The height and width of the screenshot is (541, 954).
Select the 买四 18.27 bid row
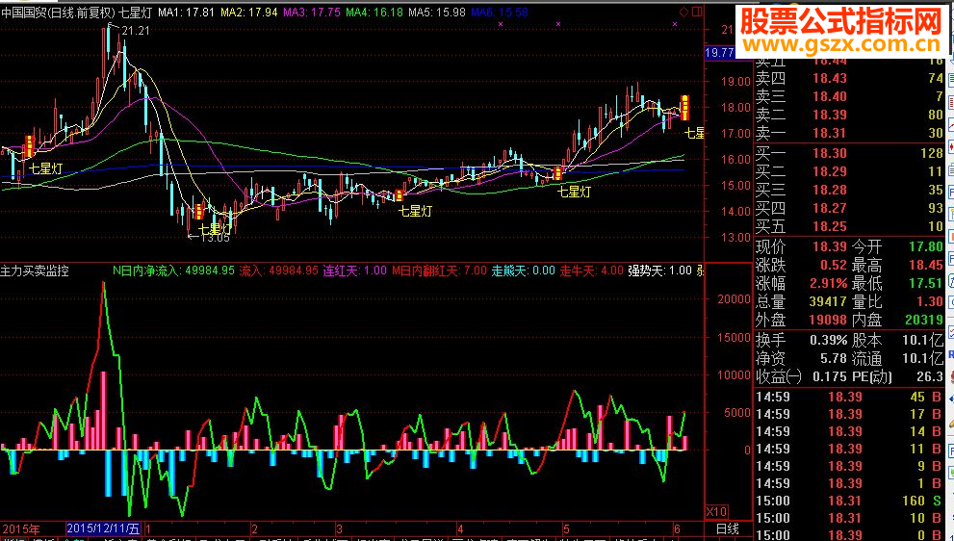(x=849, y=208)
